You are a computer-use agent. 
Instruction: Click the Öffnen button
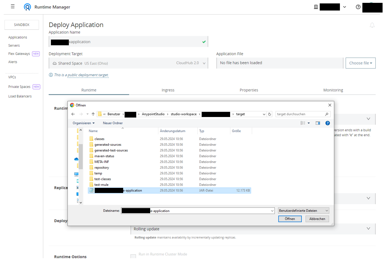[x=290, y=219]
